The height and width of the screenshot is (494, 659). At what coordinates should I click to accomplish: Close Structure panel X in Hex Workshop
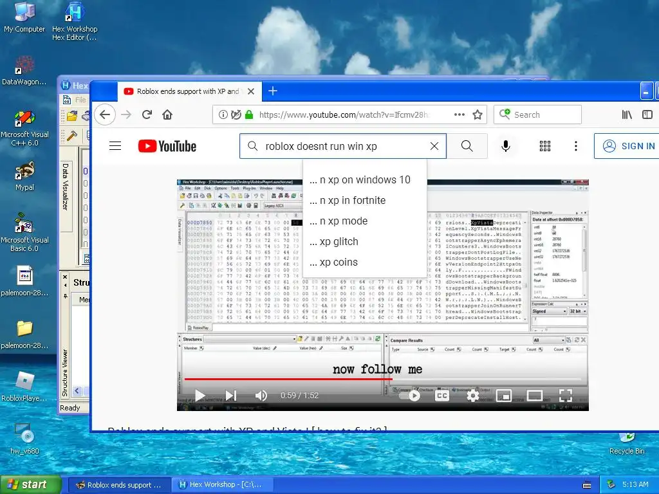click(65, 277)
